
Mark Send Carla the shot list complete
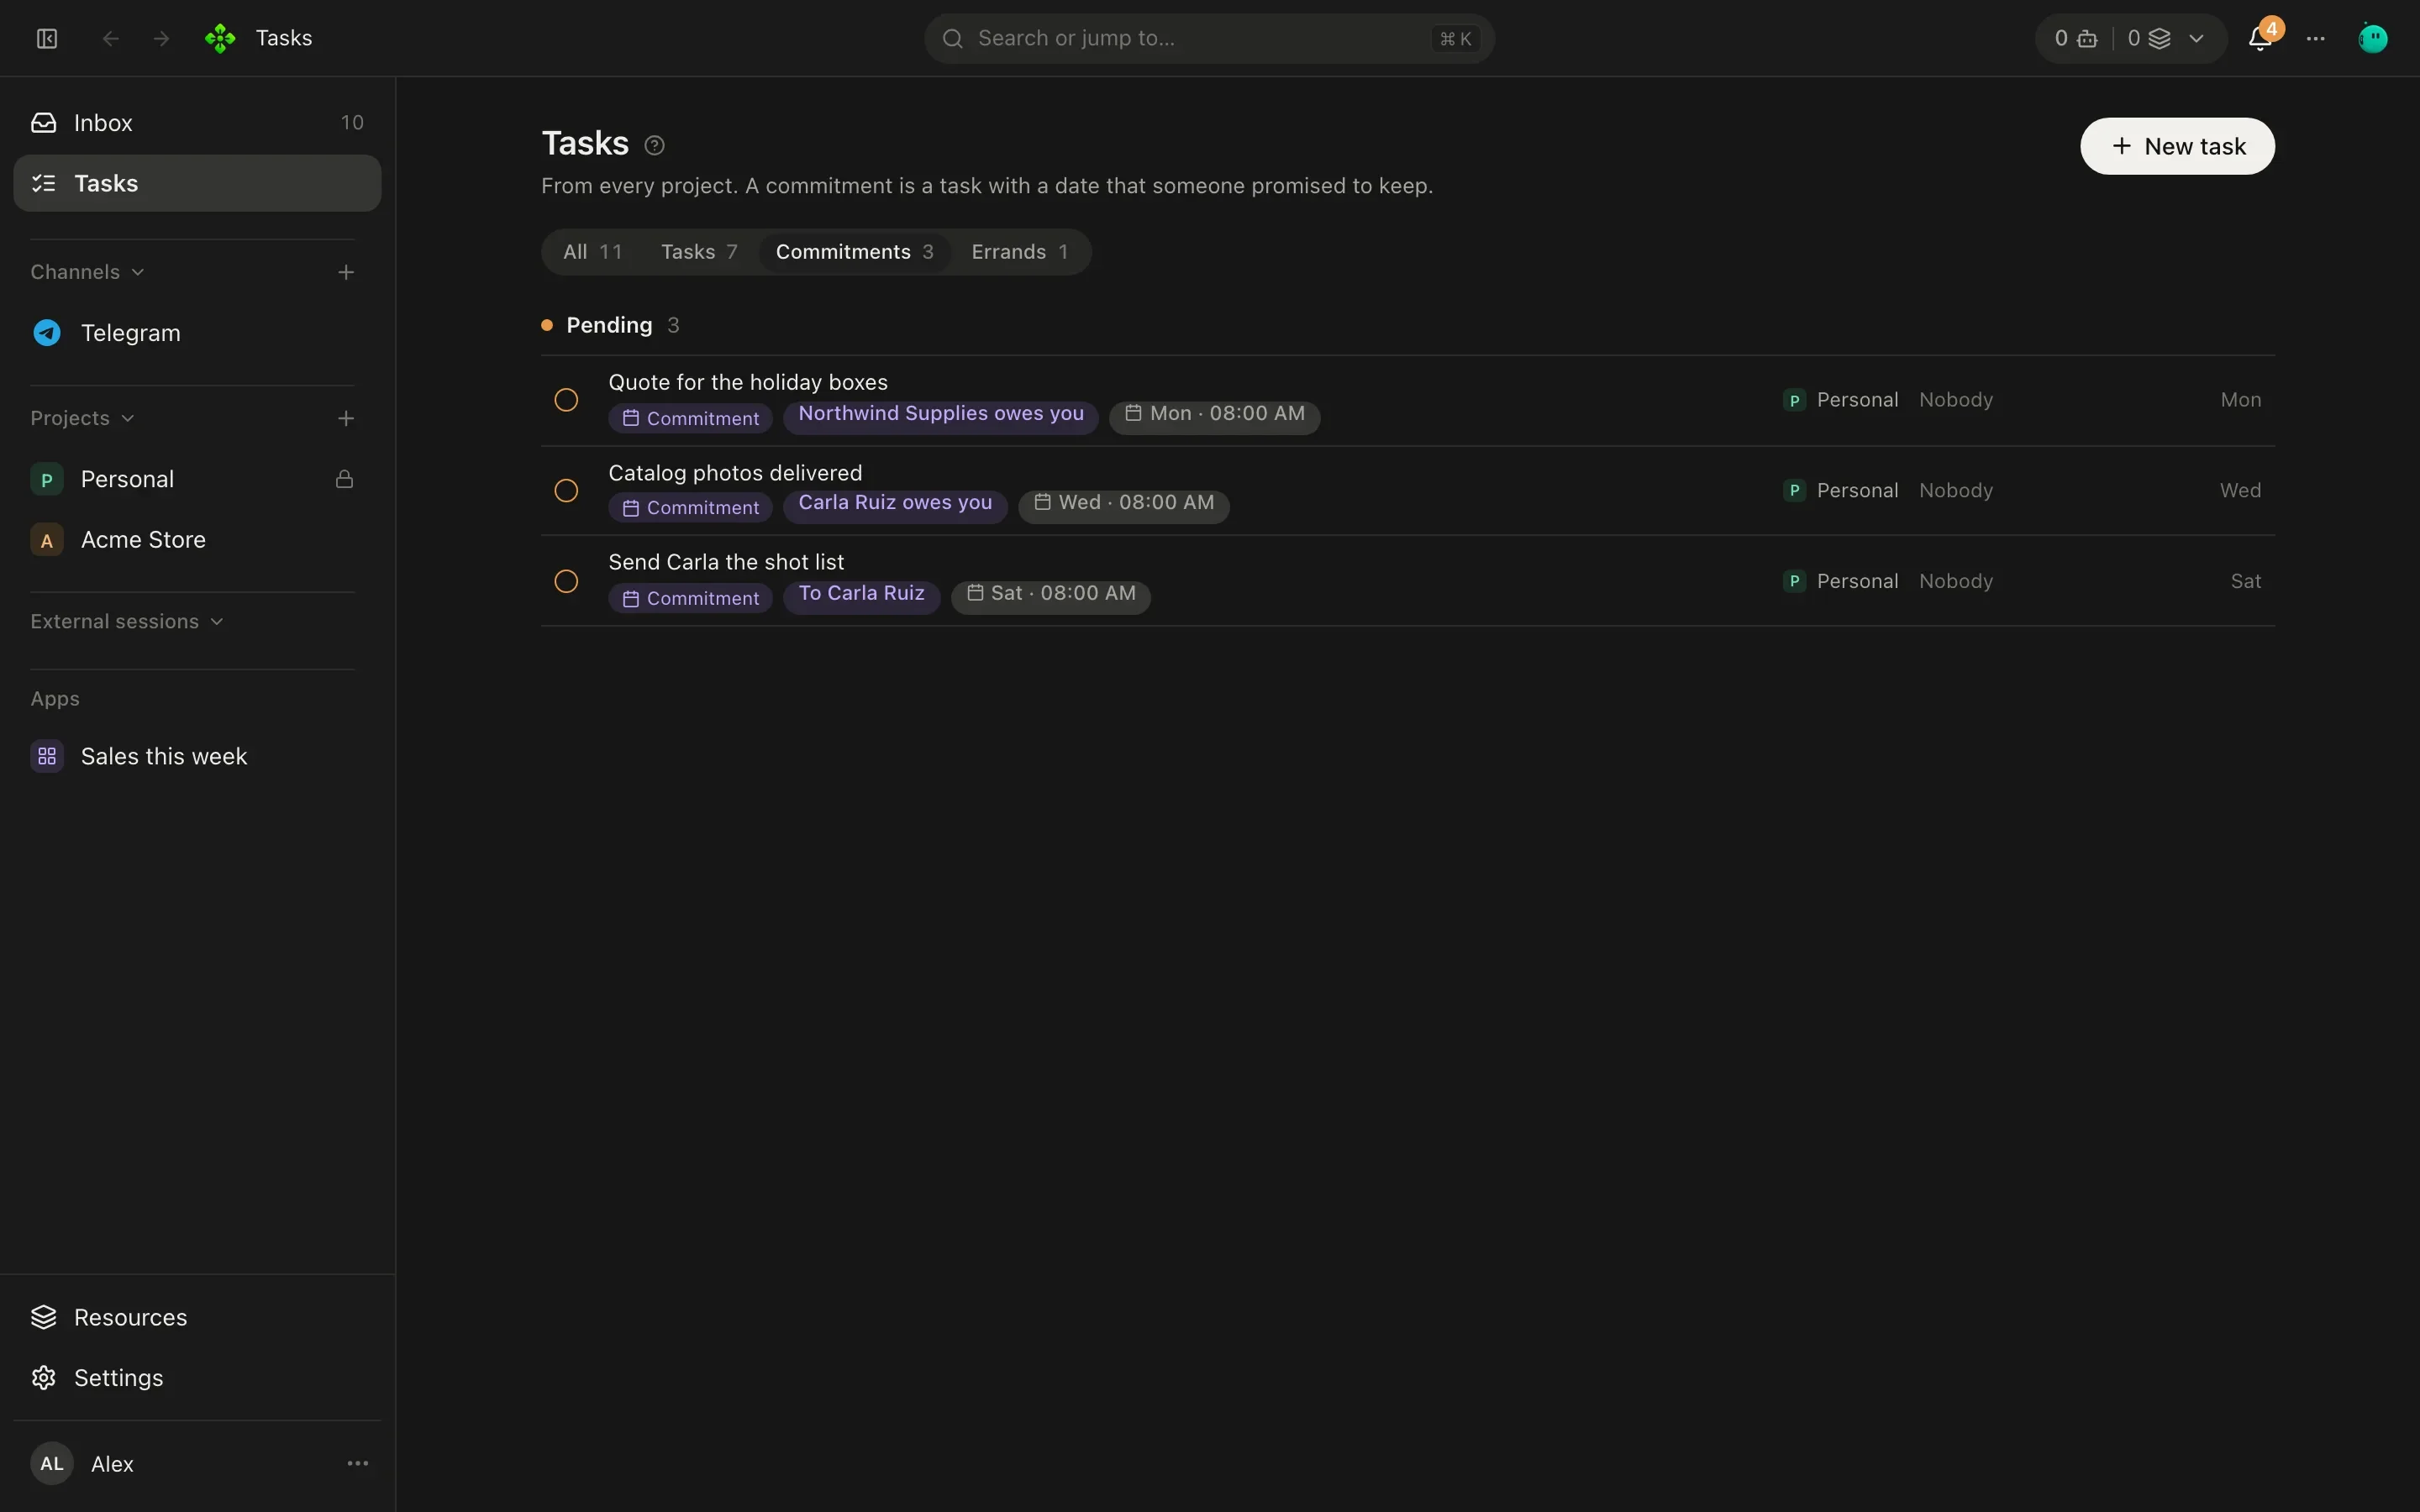coord(566,581)
